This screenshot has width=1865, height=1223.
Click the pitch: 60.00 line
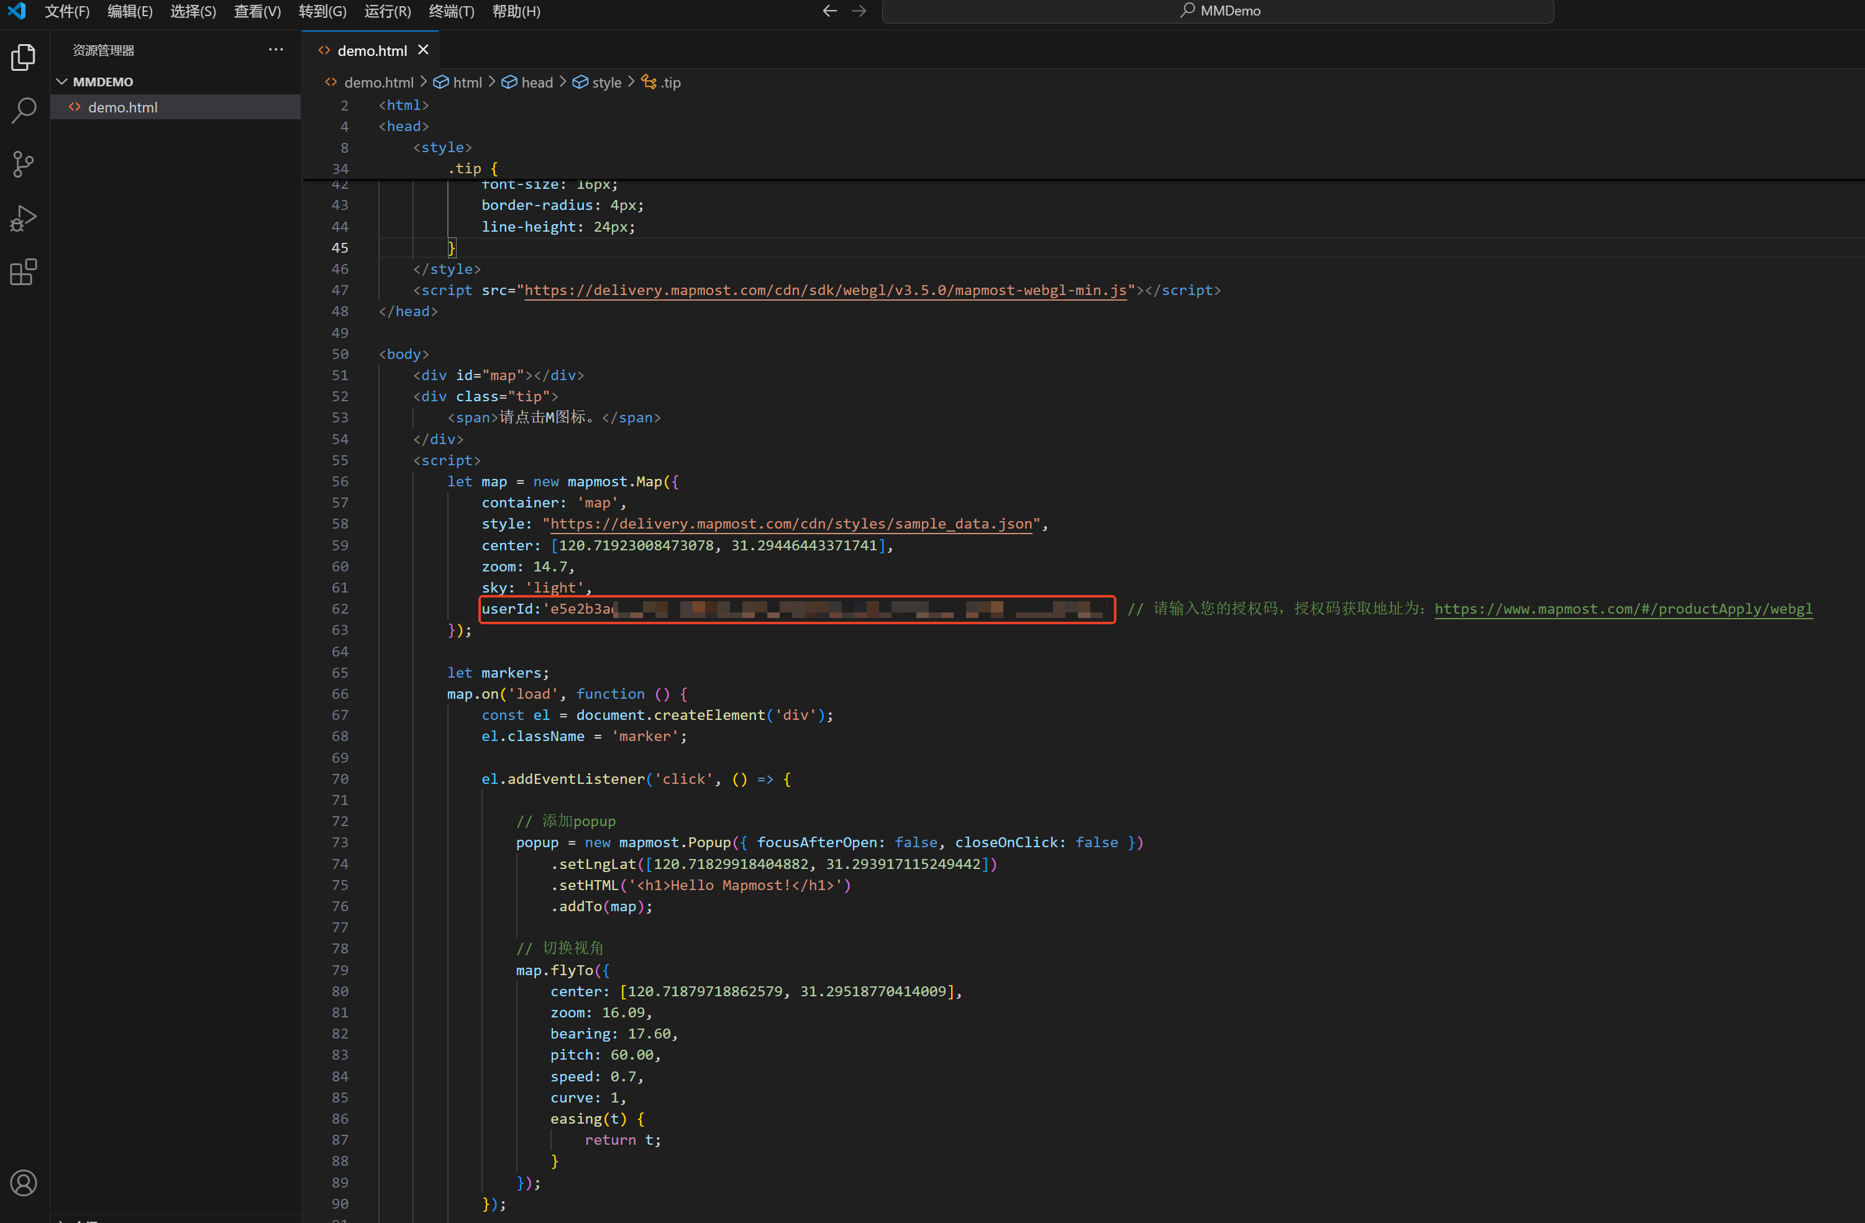coord(605,1055)
